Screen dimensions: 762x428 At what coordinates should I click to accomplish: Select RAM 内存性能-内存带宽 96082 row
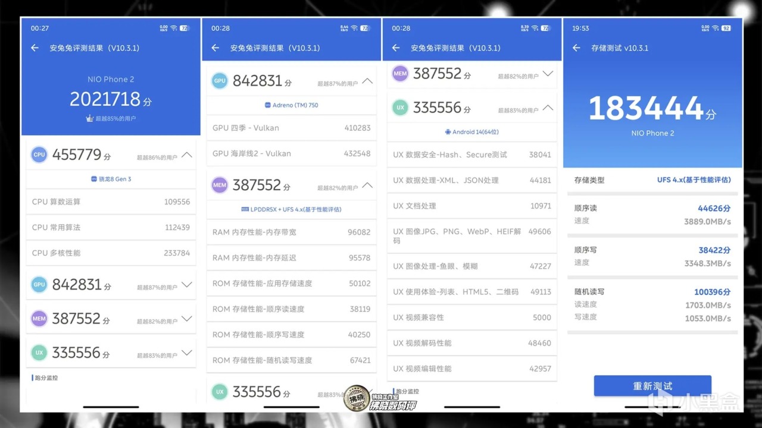point(292,232)
